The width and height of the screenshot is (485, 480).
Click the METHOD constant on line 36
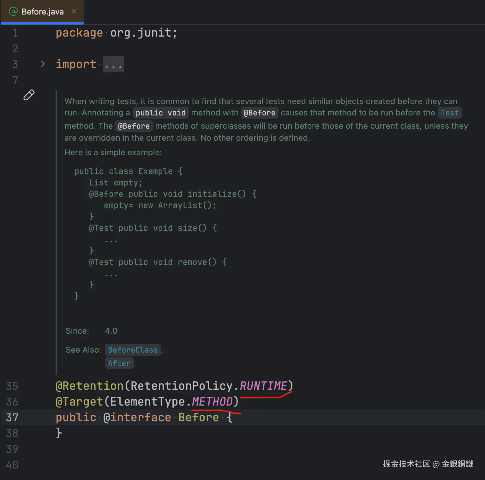pos(212,402)
